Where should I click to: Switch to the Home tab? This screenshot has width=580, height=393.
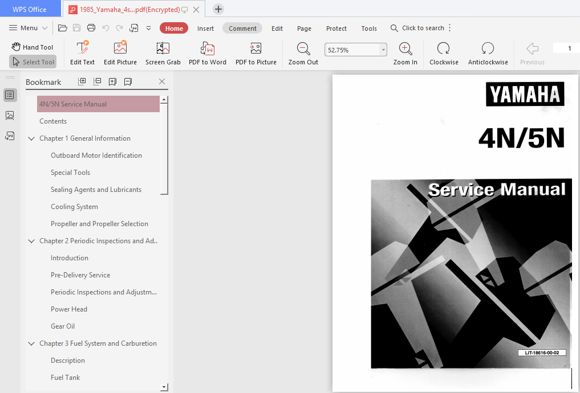pos(174,28)
